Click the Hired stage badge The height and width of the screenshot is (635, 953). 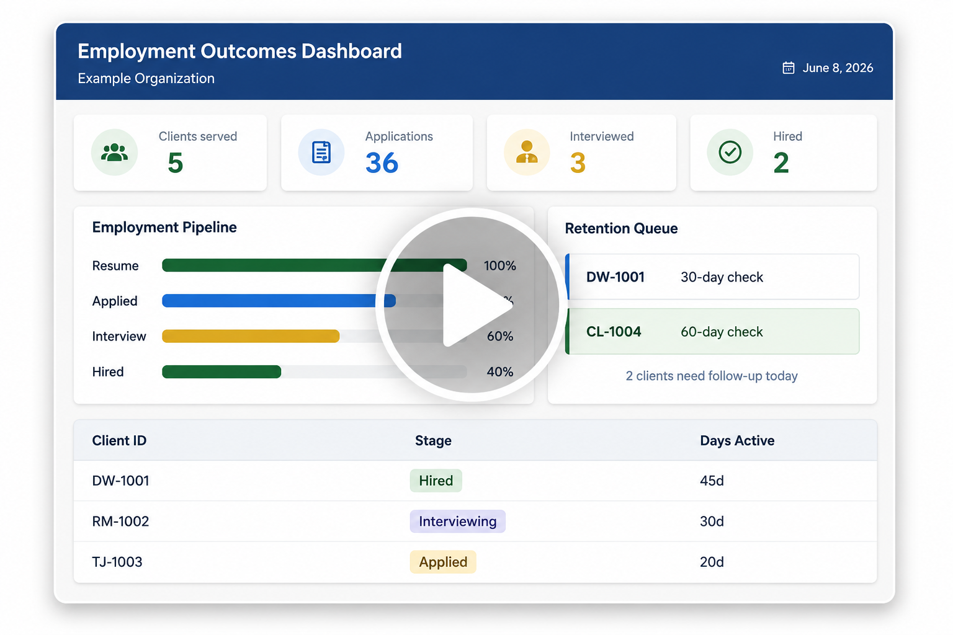(436, 481)
